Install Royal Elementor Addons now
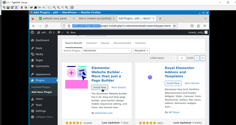 (173, 83)
